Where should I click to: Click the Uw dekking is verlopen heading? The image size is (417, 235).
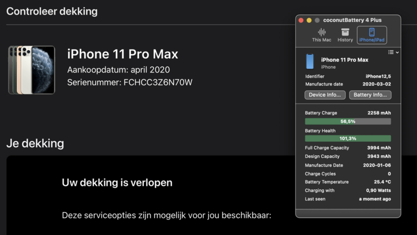pyautogui.click(x=117, y=182)
